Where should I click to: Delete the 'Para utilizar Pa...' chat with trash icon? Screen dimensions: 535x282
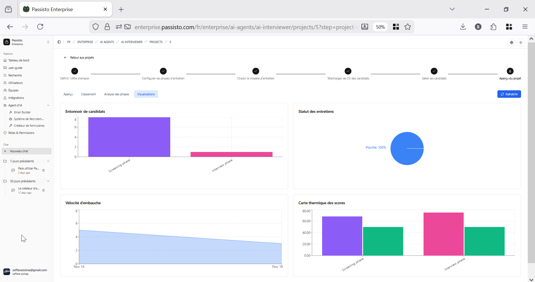tap(43, 170)
